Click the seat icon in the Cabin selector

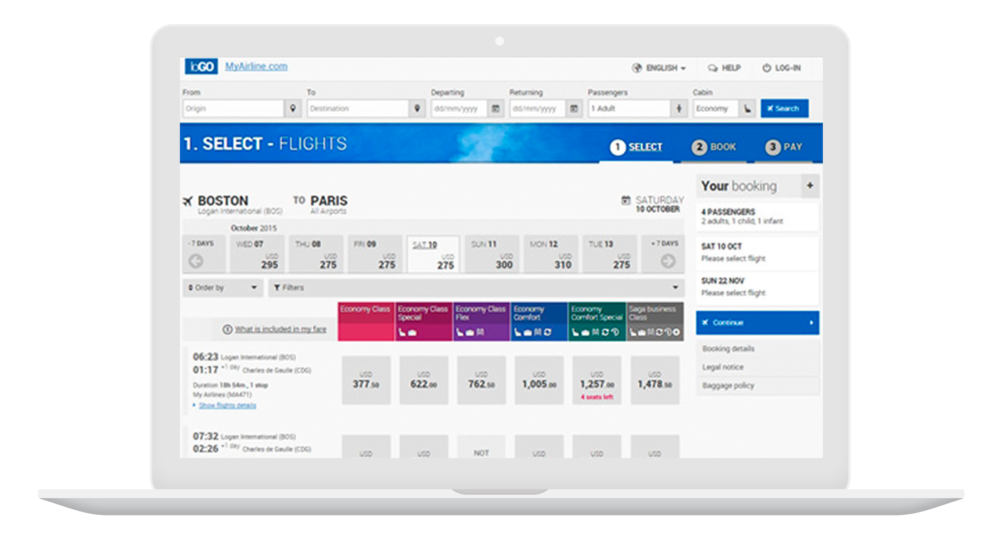pos(748,108)
